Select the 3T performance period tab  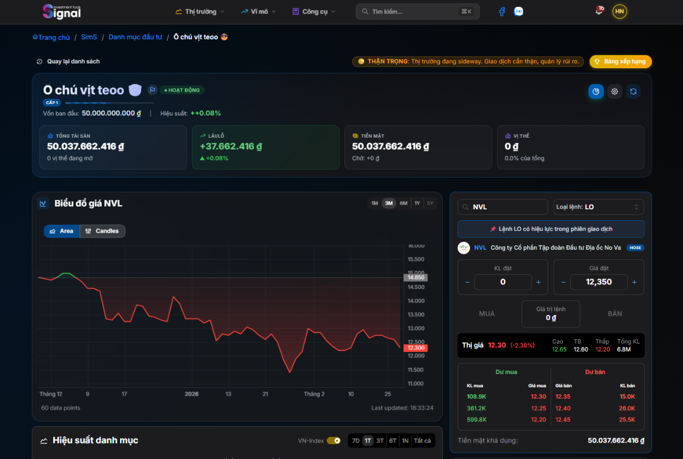pyautogui.click(x=380, y=441)
